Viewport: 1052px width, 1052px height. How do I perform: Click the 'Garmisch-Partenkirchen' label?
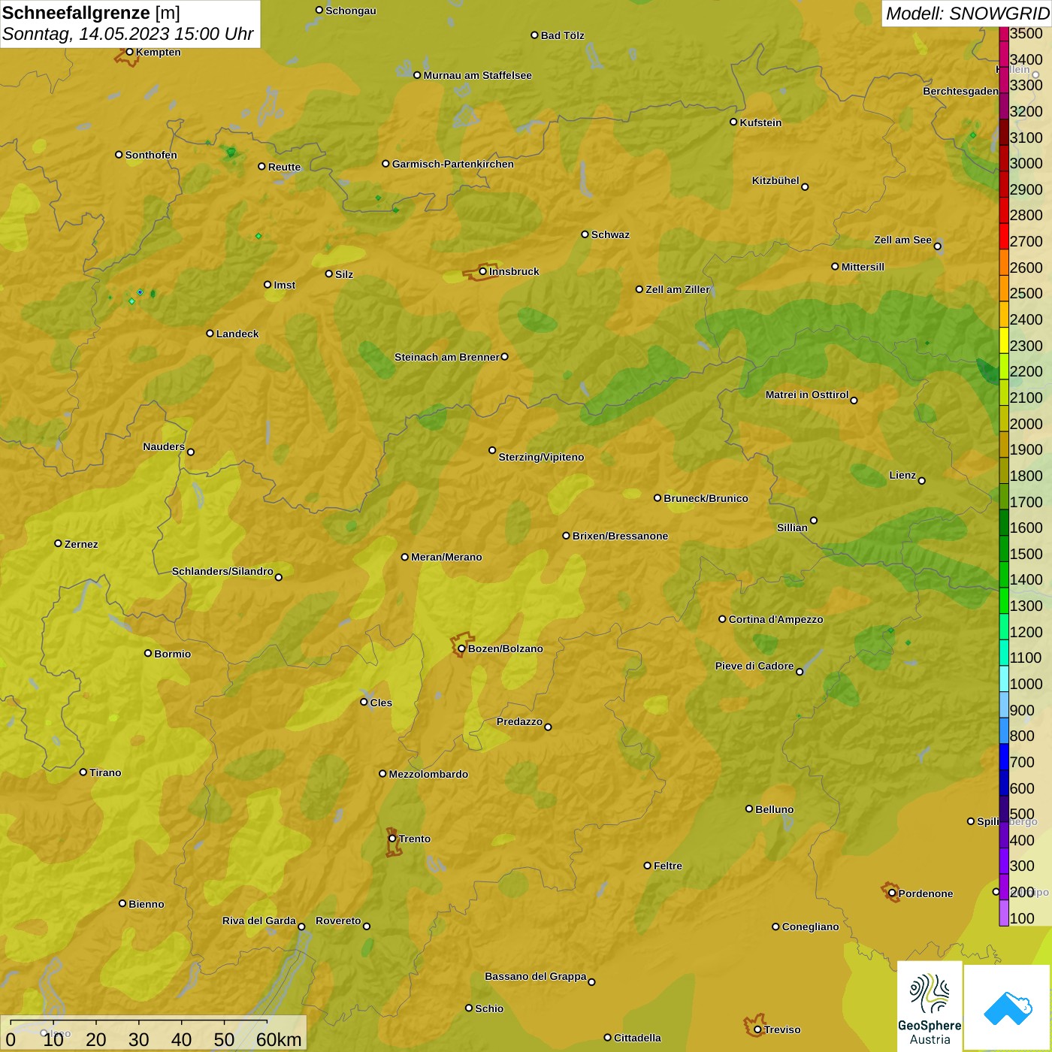[x=453, y=164]
